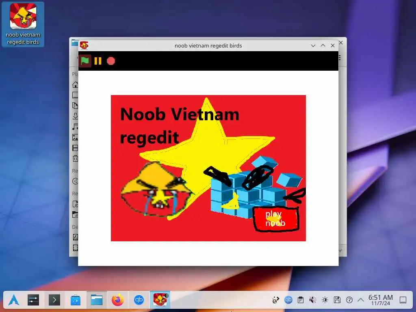Expand hidden system tray icons
Image resolution: width=416 pixels, height=312 pixels.
coord(361,300)
